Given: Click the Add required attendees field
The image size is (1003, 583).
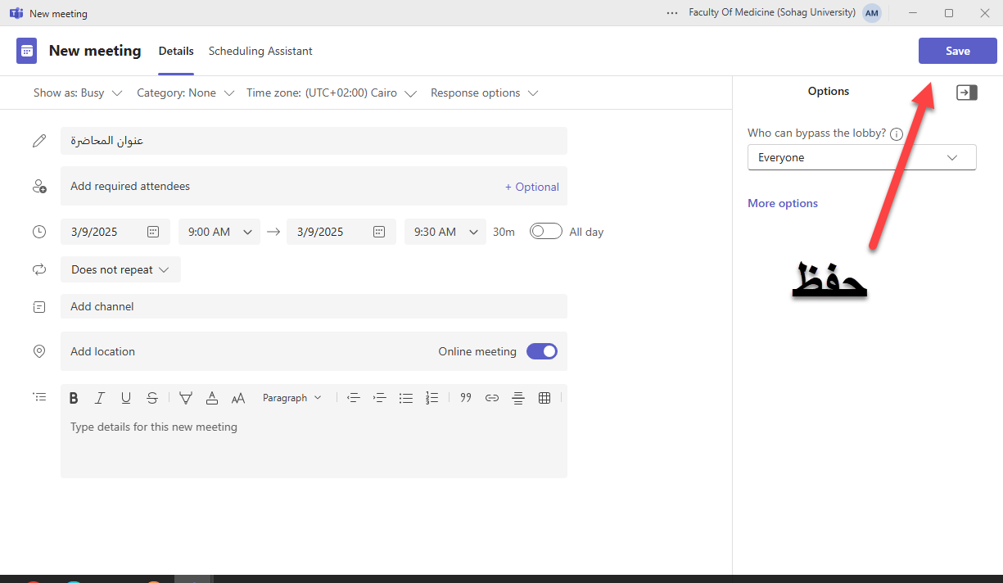Looking at the screenshot, I should tap(278, 187).
